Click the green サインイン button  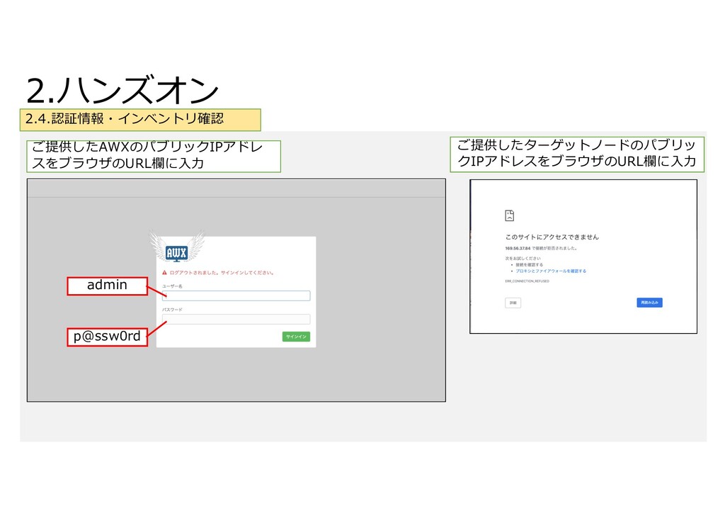pyautogui.click(x=296, y=337)
